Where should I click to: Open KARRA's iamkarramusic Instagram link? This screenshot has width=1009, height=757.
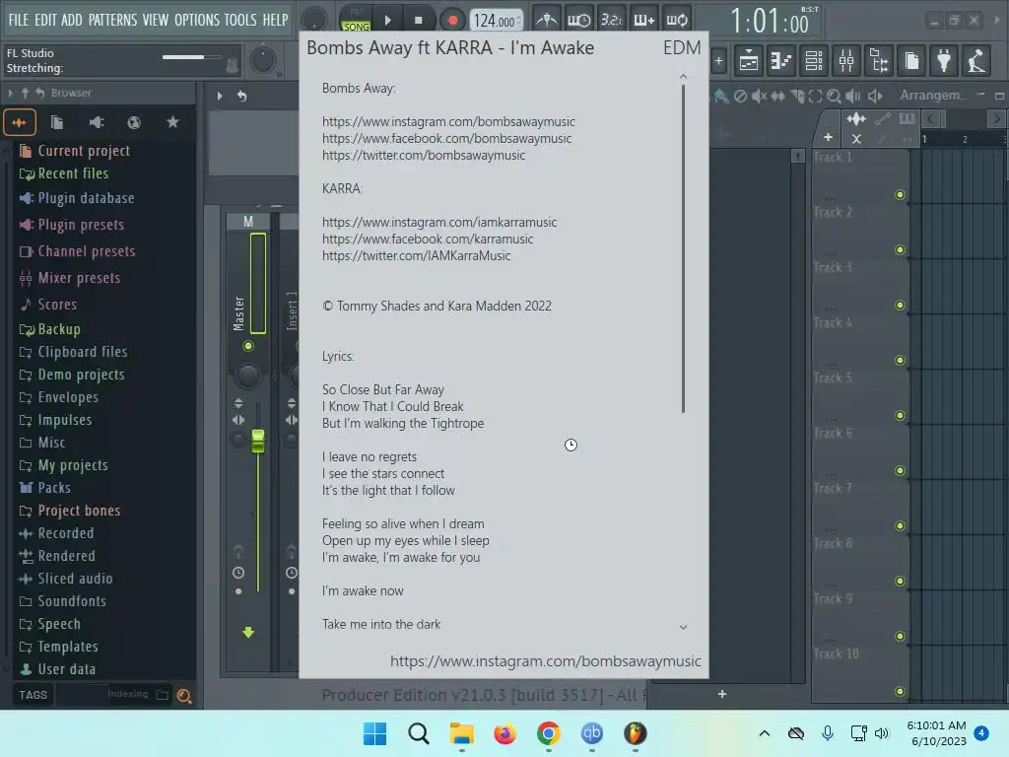(439, 222)
